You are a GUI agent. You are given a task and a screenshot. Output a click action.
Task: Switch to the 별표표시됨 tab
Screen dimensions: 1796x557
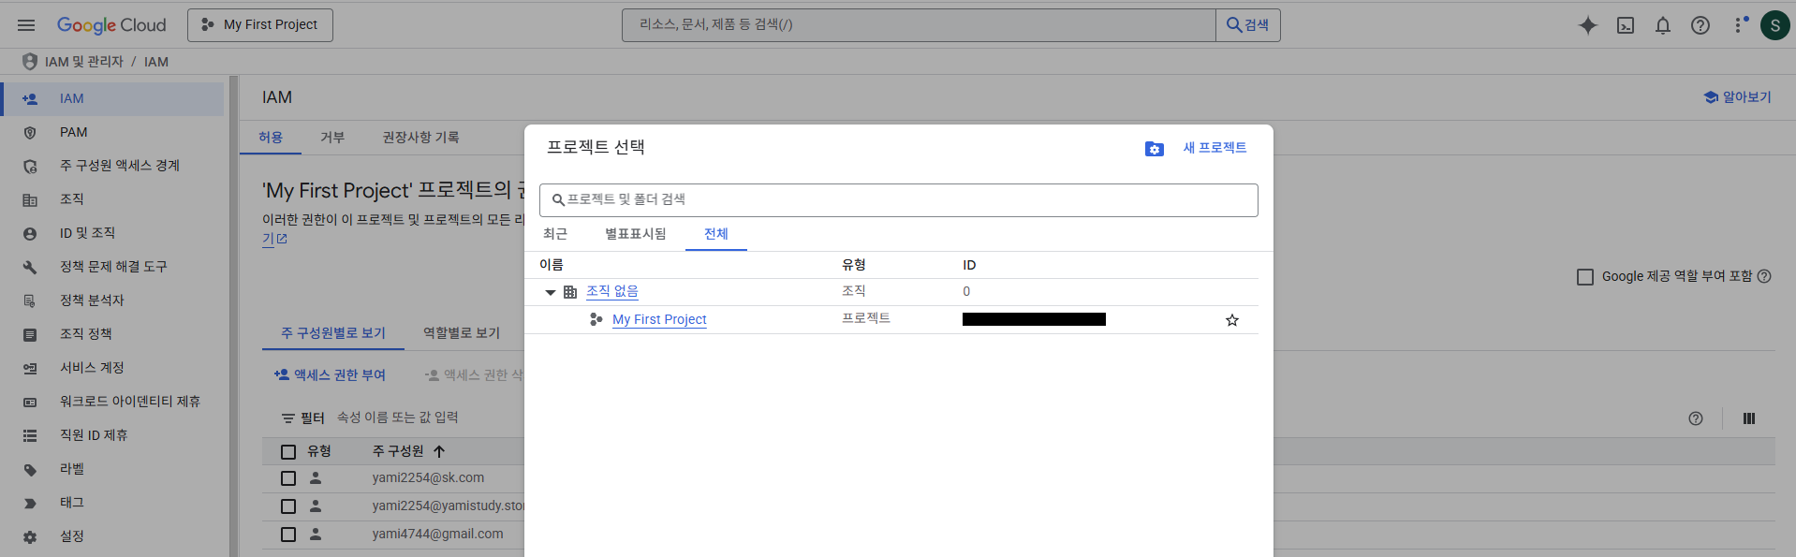[x=636, y=234]
